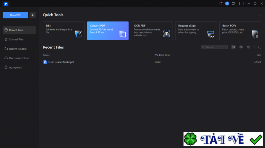Click the clear recent list icon
Screen dimensions: 265x148
coord(249,47)
